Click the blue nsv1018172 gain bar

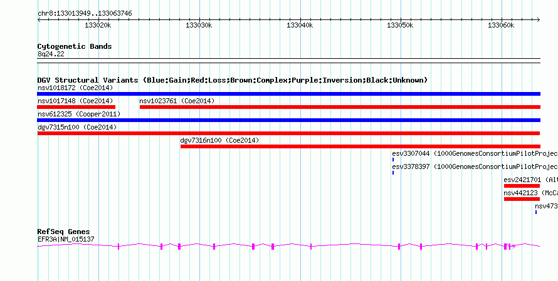point(288,94)
